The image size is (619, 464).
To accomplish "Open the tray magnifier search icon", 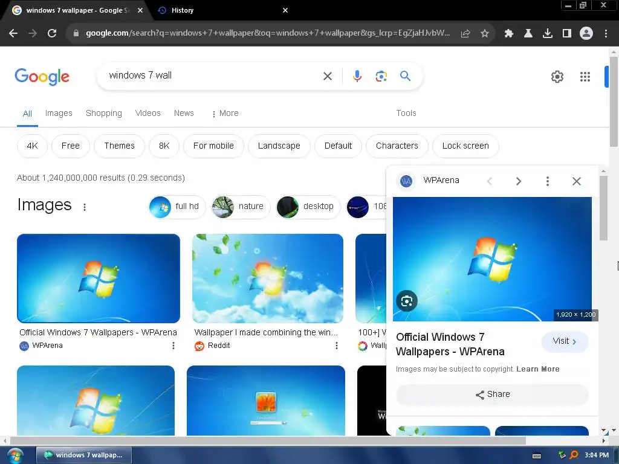I will click(574, 455).
